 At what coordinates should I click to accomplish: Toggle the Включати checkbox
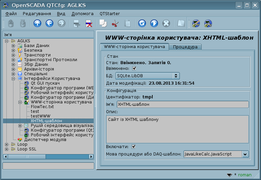point(134,147)
